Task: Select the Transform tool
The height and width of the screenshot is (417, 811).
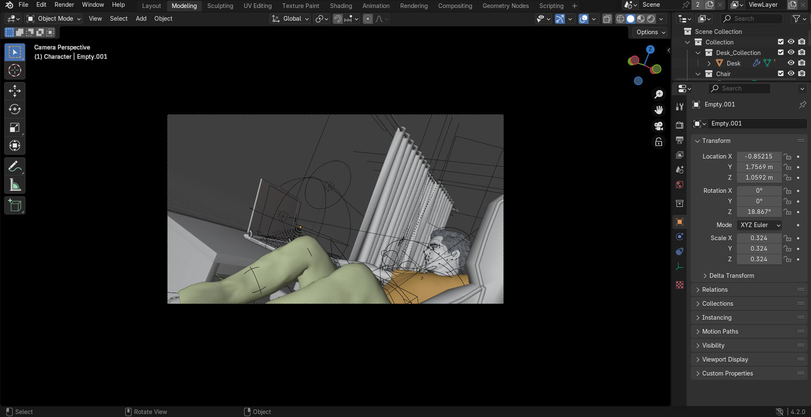Action: [x=15, y=145]
